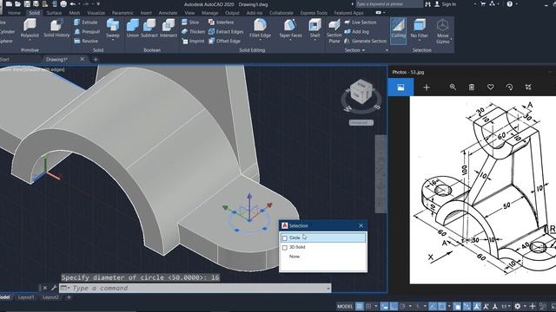Select the Fillet Edge tool
Image resolution: width=556 pixels, height=312 pixels.
(260, 28)
